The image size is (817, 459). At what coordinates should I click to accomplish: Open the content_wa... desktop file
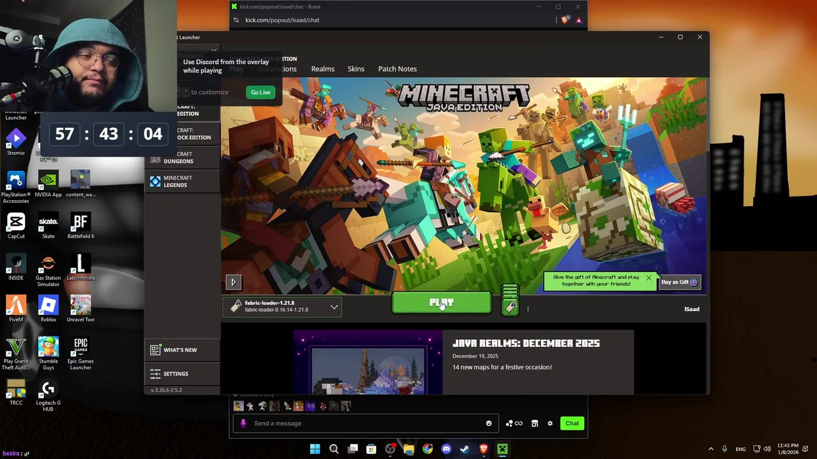point(80,184)
